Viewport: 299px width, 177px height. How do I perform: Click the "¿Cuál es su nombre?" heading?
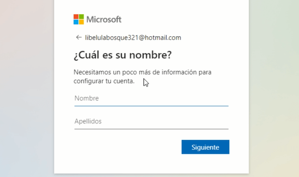(x=123, y=56)
